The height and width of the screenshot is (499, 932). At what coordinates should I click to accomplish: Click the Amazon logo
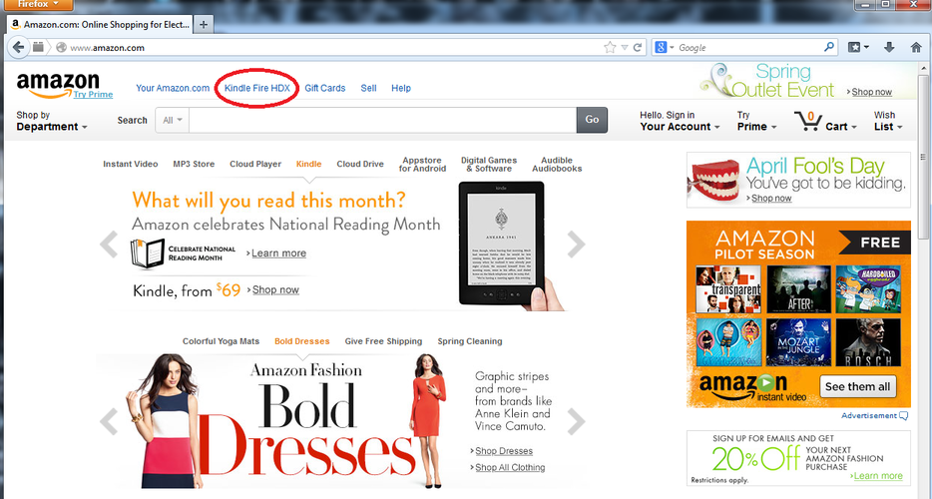click(58, 85)
